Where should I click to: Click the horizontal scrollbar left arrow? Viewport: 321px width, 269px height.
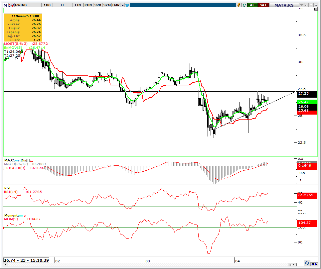pos(6,265)
